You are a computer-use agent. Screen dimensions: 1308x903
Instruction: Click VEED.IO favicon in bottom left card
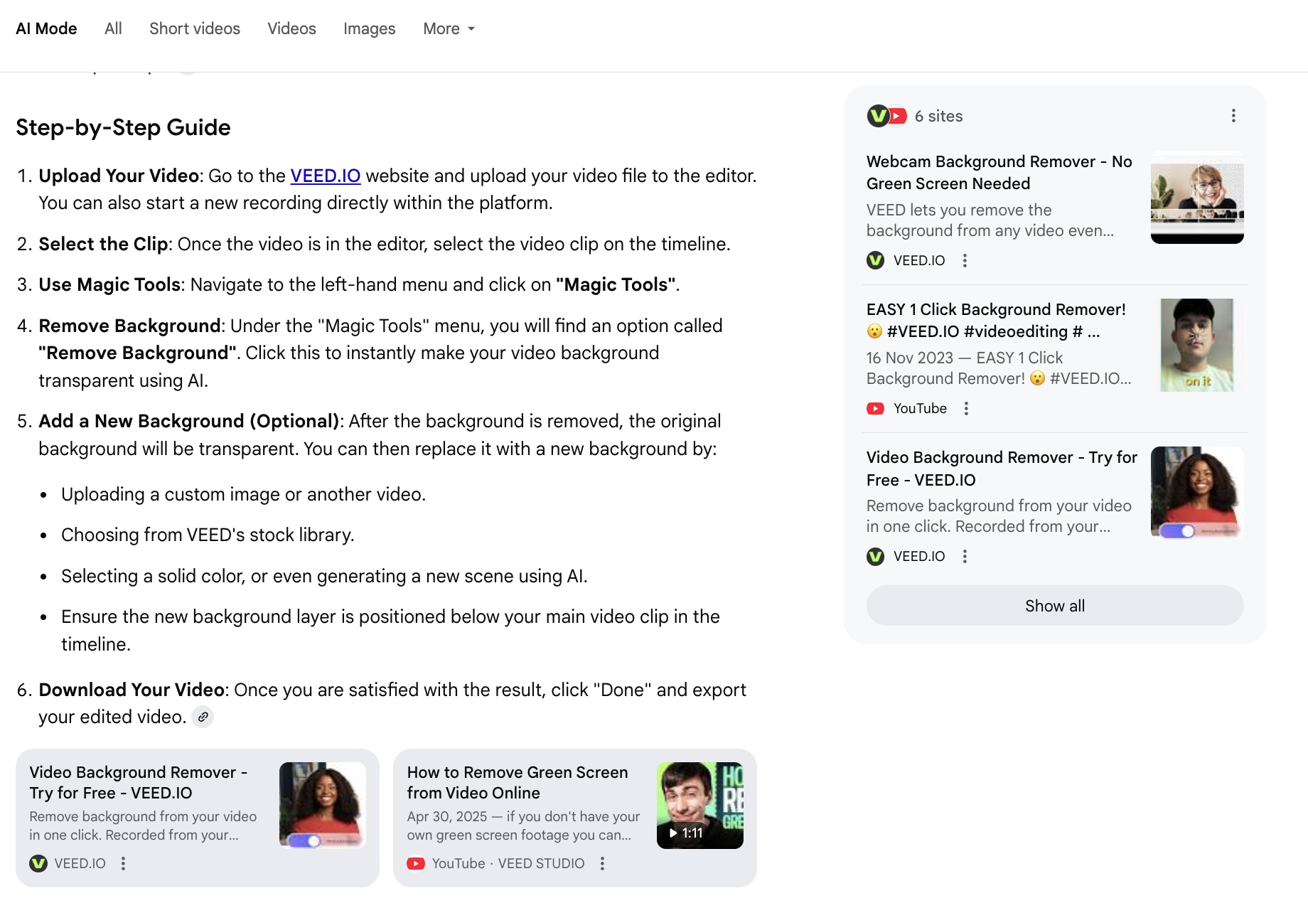click(x=38, y=863)
